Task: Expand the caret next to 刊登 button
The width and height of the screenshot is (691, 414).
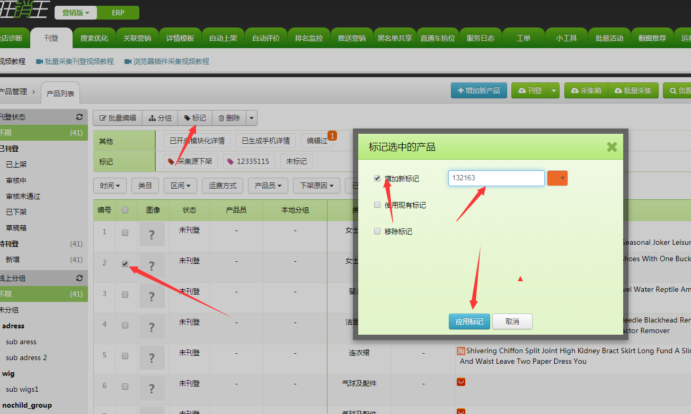Action: tap(554, 90)
